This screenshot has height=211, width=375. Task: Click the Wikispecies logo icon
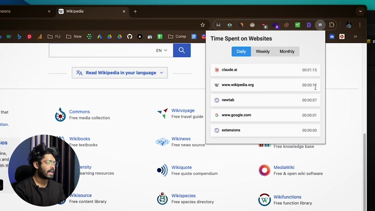pyautogui.click(x=162, y=199)
